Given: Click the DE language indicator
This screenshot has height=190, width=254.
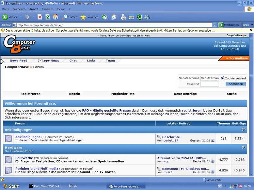Looking at the screenshot, I should (x=220, y=186).
